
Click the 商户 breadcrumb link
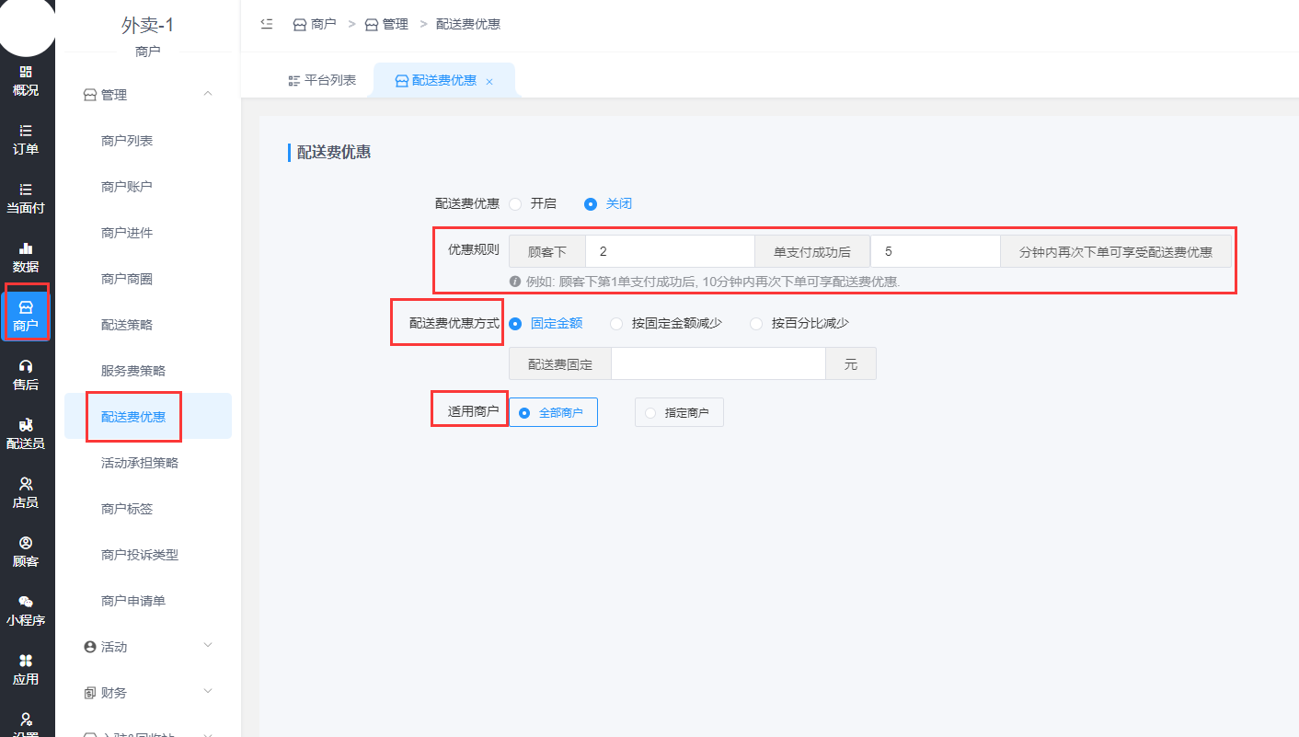[315, 24]
